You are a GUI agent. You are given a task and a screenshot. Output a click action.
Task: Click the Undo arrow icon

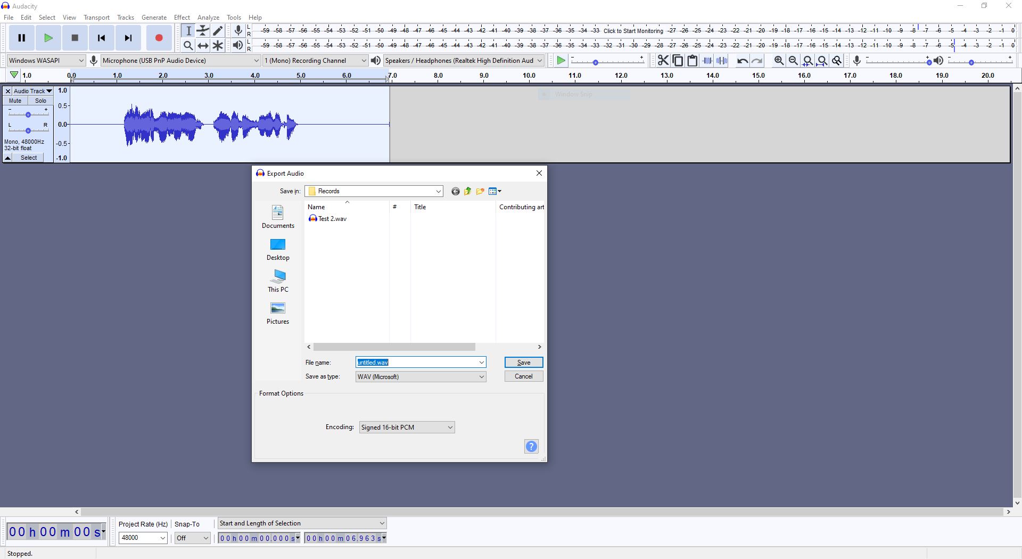coord(743,61)
